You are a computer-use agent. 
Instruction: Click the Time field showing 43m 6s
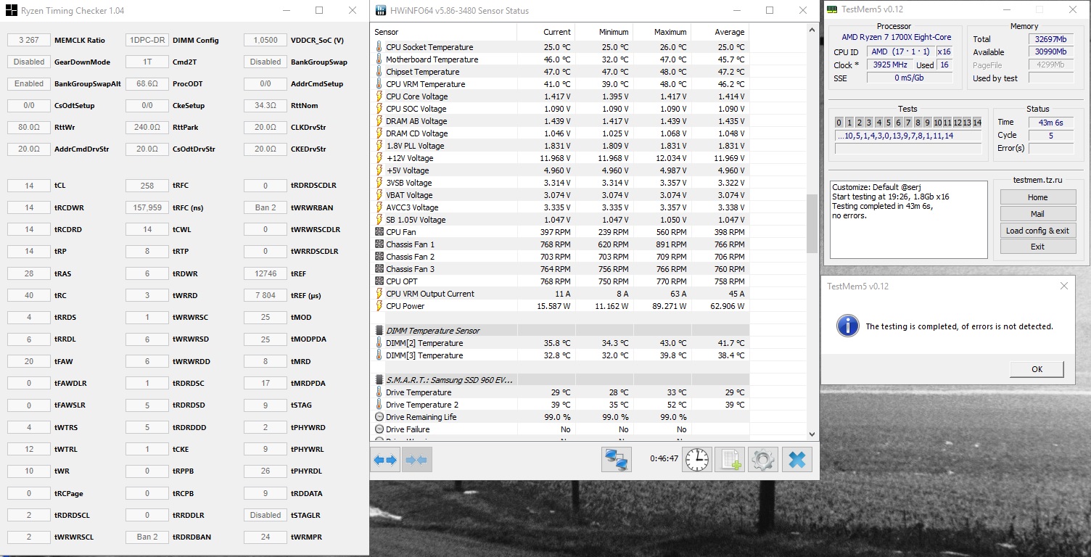pyautogui.click(x=1051, y=123)
